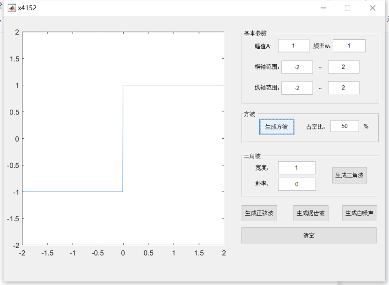The image size is (389, 285).
Task: Edit the 横轴范围 upper bound field
Action: click(343, 67)
